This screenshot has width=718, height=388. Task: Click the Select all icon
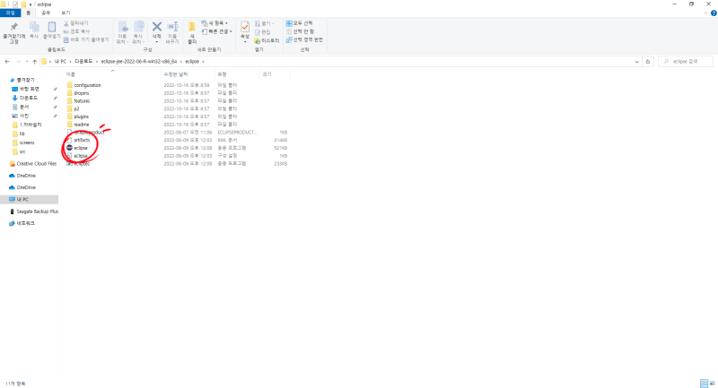pyautogui.click(x=289, y=23)
